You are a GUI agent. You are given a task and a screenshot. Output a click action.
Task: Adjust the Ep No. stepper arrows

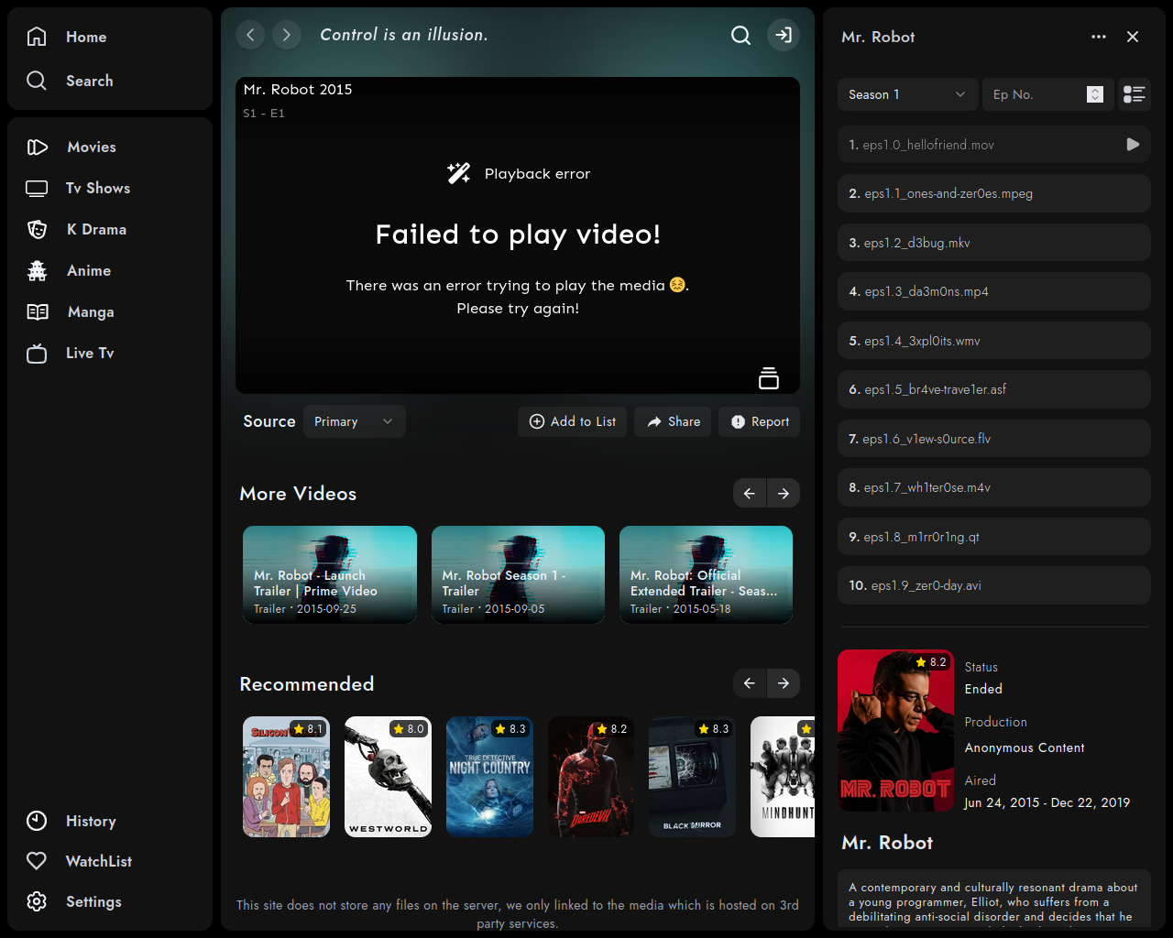[1095, 94]
